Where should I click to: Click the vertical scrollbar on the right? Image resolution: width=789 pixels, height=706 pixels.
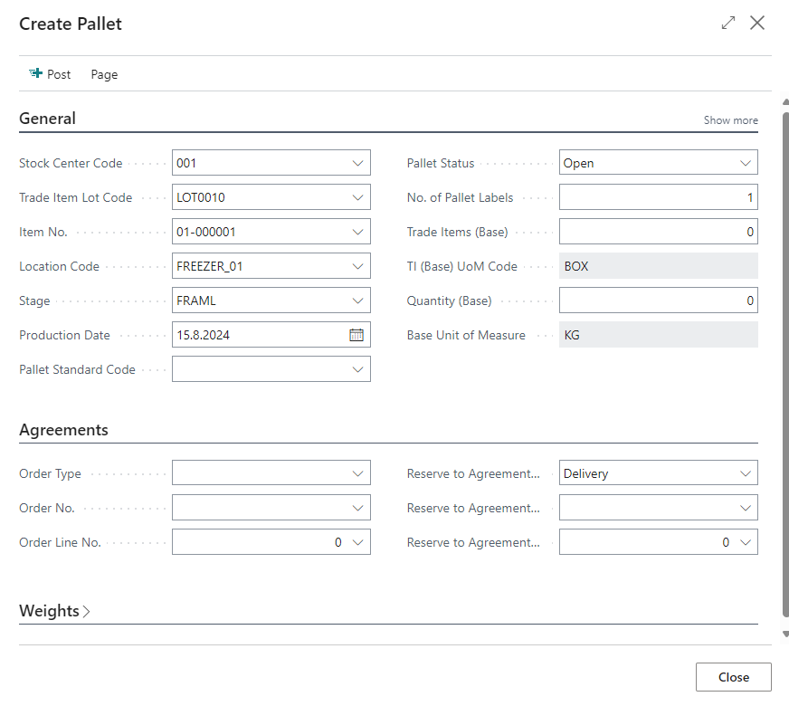(784, 362)
